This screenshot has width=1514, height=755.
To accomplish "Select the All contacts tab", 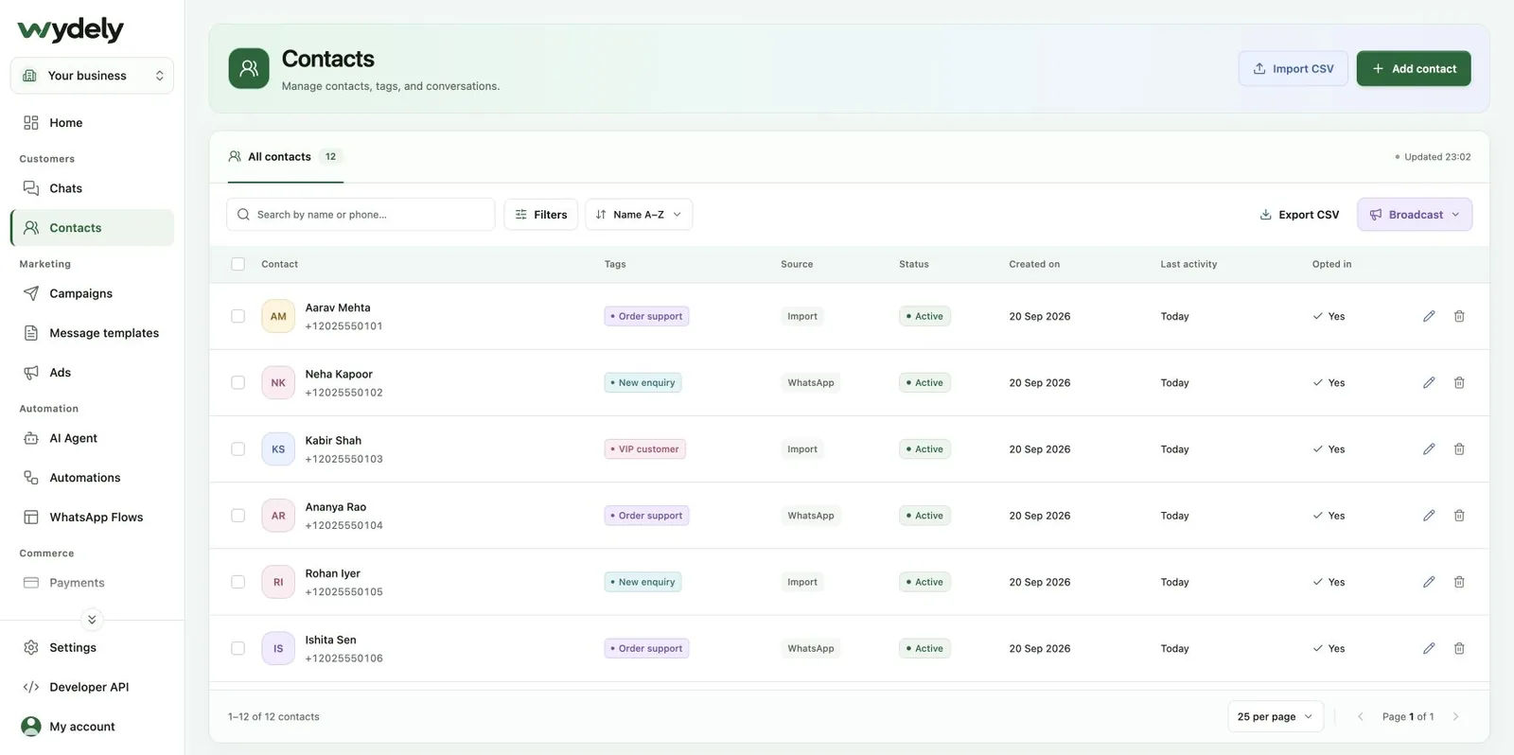I will 285,157.
